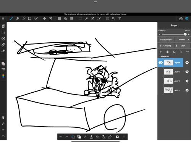Viewport: 191px width, 143px height.
Task: Expand more layer options via three dots
Action: pyautogui.click(x=188, y=52)
